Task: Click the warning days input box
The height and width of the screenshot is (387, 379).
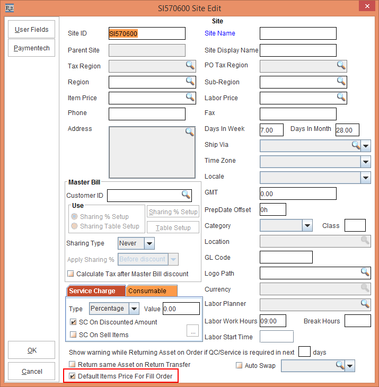Action: point(304,351)
